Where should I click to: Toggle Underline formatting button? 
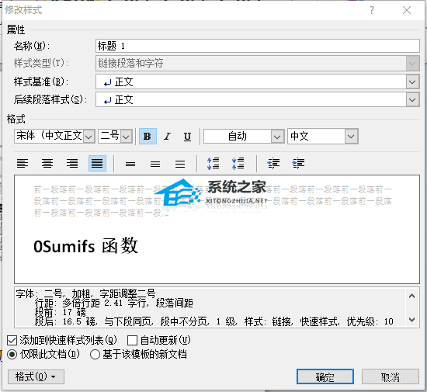(x=187, y=136)
